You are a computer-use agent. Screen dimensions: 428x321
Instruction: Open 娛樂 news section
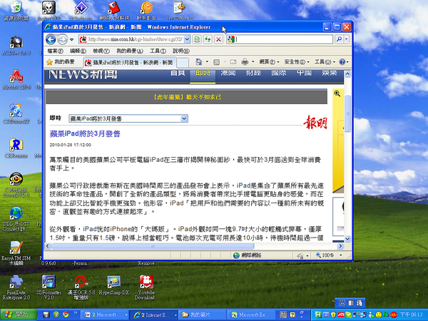329,73
